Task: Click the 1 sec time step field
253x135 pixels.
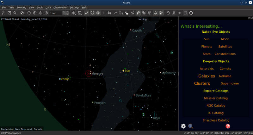Action: [56, 13]
